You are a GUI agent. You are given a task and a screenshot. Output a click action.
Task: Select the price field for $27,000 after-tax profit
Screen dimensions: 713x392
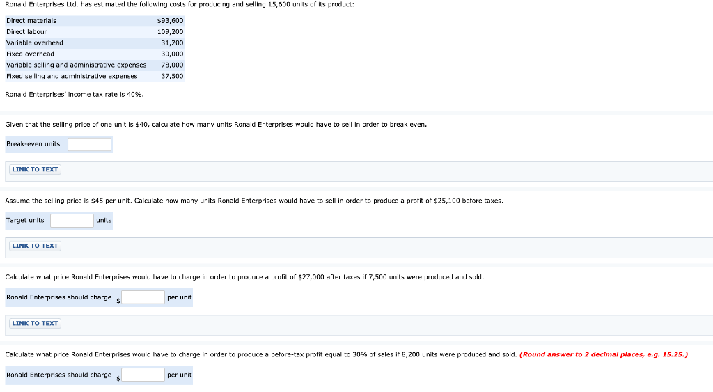coord(143,297)
